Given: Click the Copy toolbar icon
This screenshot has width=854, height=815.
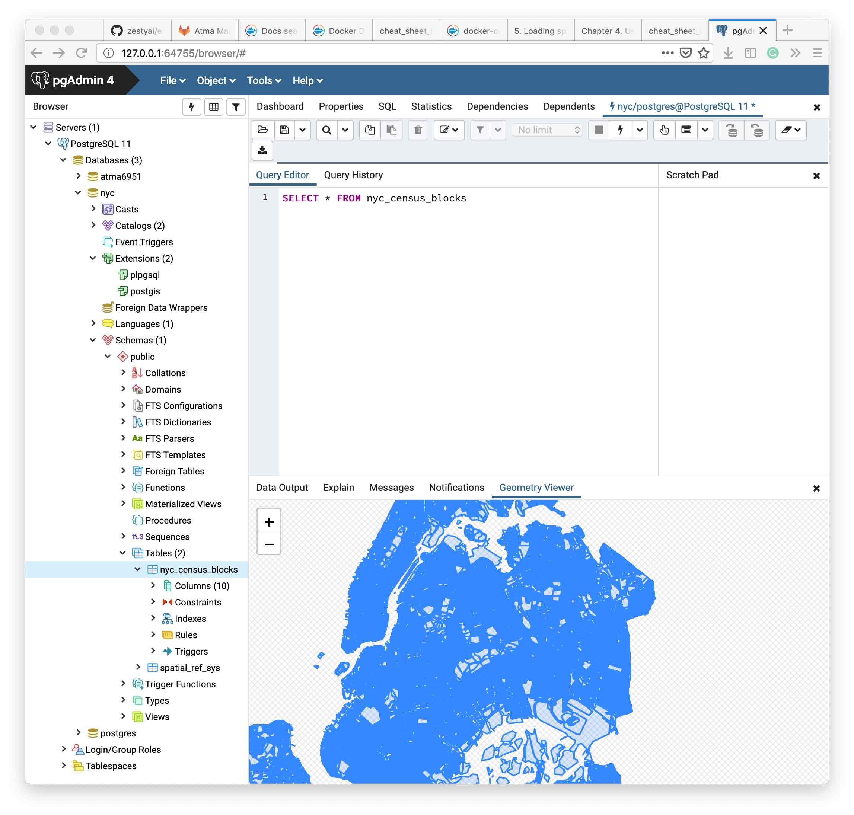Looking at the screenshot, I should (370, 130).
